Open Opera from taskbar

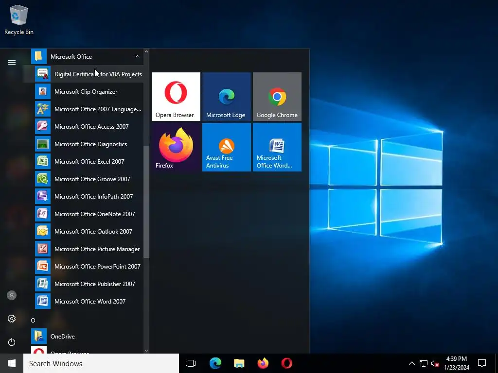[x=286, y=363]
